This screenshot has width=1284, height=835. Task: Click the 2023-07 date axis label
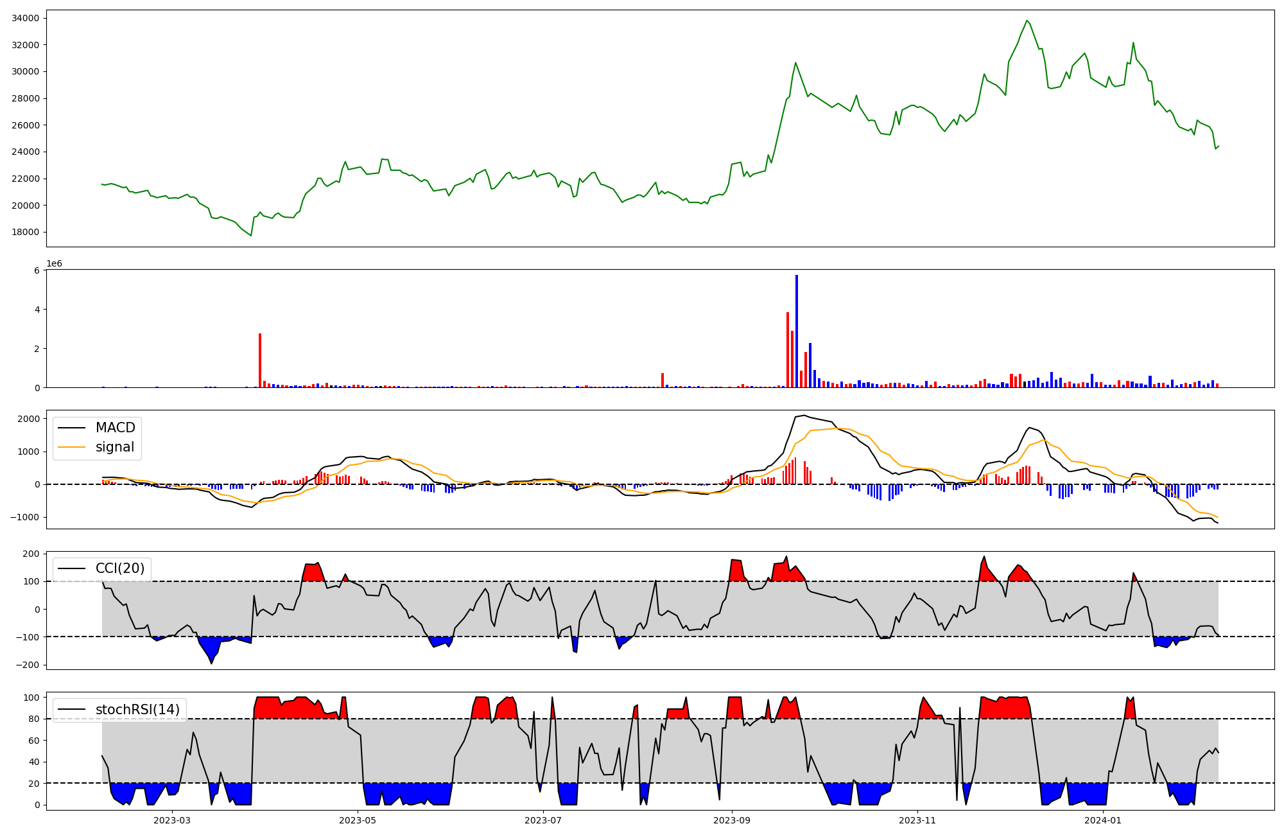pos(543,820)
